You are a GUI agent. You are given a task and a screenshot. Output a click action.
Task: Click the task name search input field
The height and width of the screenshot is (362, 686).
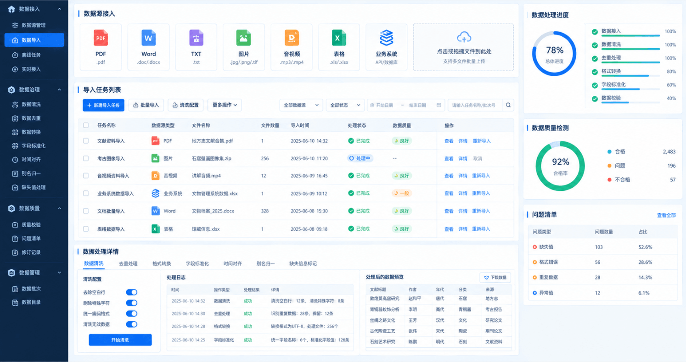tap(476, 105)
